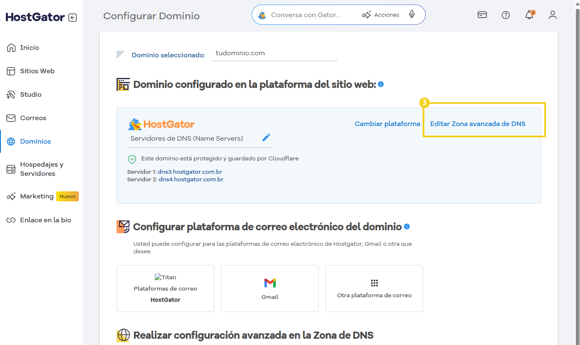Click info icon beside Dominio configurado heading

pyautogui.click(x=381, y=84)
